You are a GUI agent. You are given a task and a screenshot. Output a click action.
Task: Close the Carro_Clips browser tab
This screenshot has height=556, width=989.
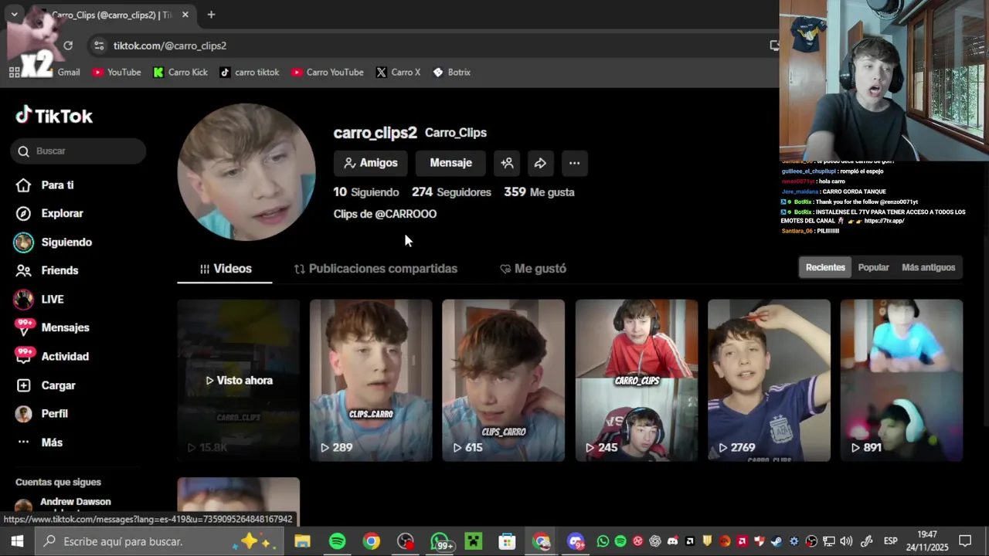[185, 15]
